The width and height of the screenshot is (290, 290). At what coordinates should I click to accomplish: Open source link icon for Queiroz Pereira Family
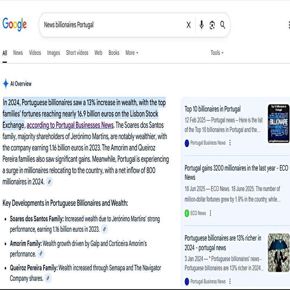(48, 278)
